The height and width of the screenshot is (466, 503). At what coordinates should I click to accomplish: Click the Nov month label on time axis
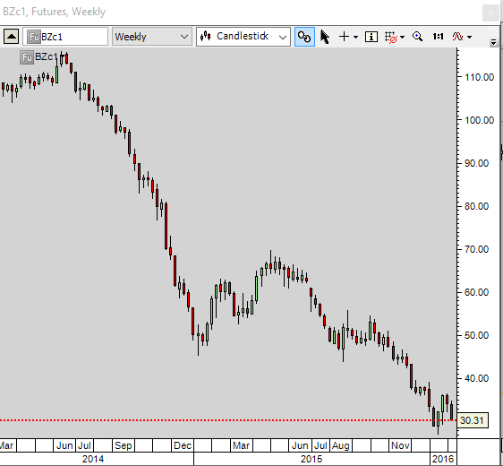click(x=400, y=445)
